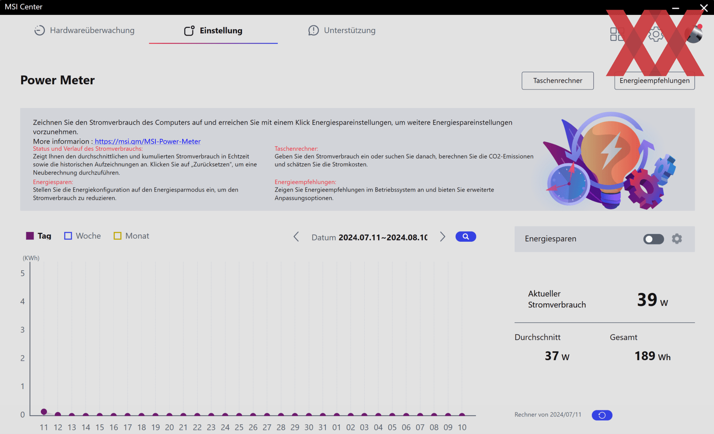
Task: Click the blue date search button
Action: click(x=466, y=236)
